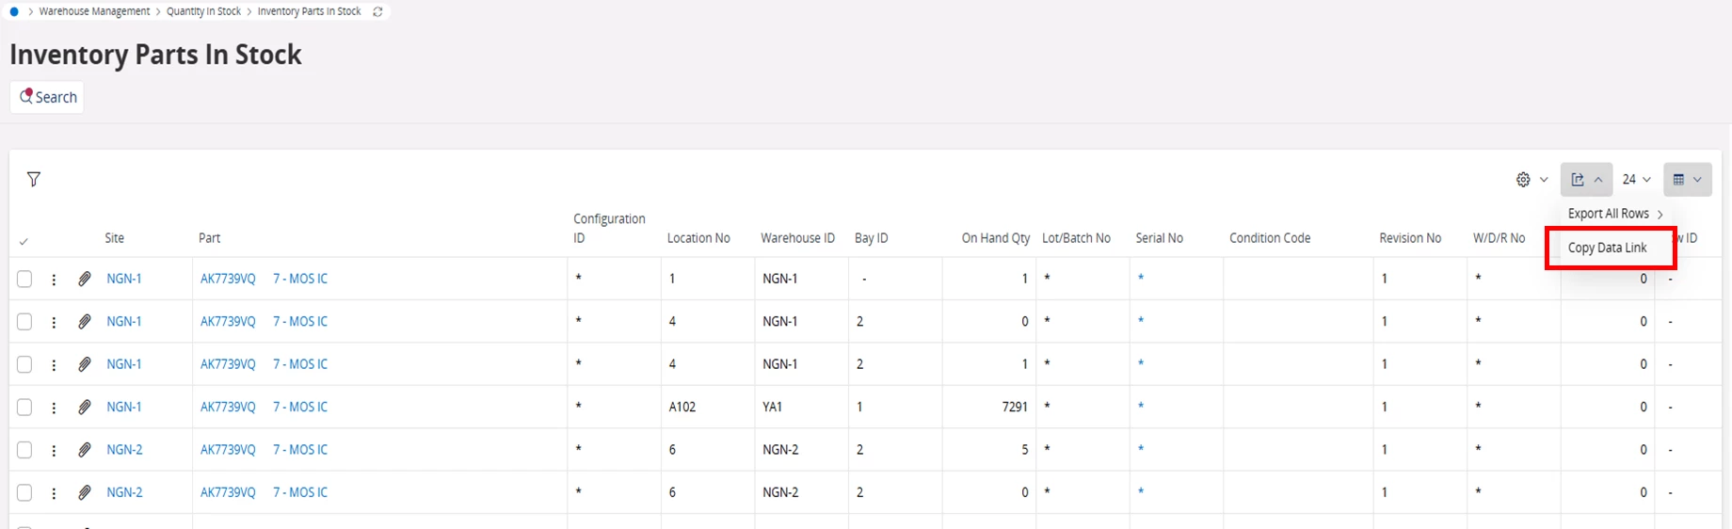1732x529 pixels.
Task: Check the first NGN-2 row checkbox
Action: coord(24,450)
